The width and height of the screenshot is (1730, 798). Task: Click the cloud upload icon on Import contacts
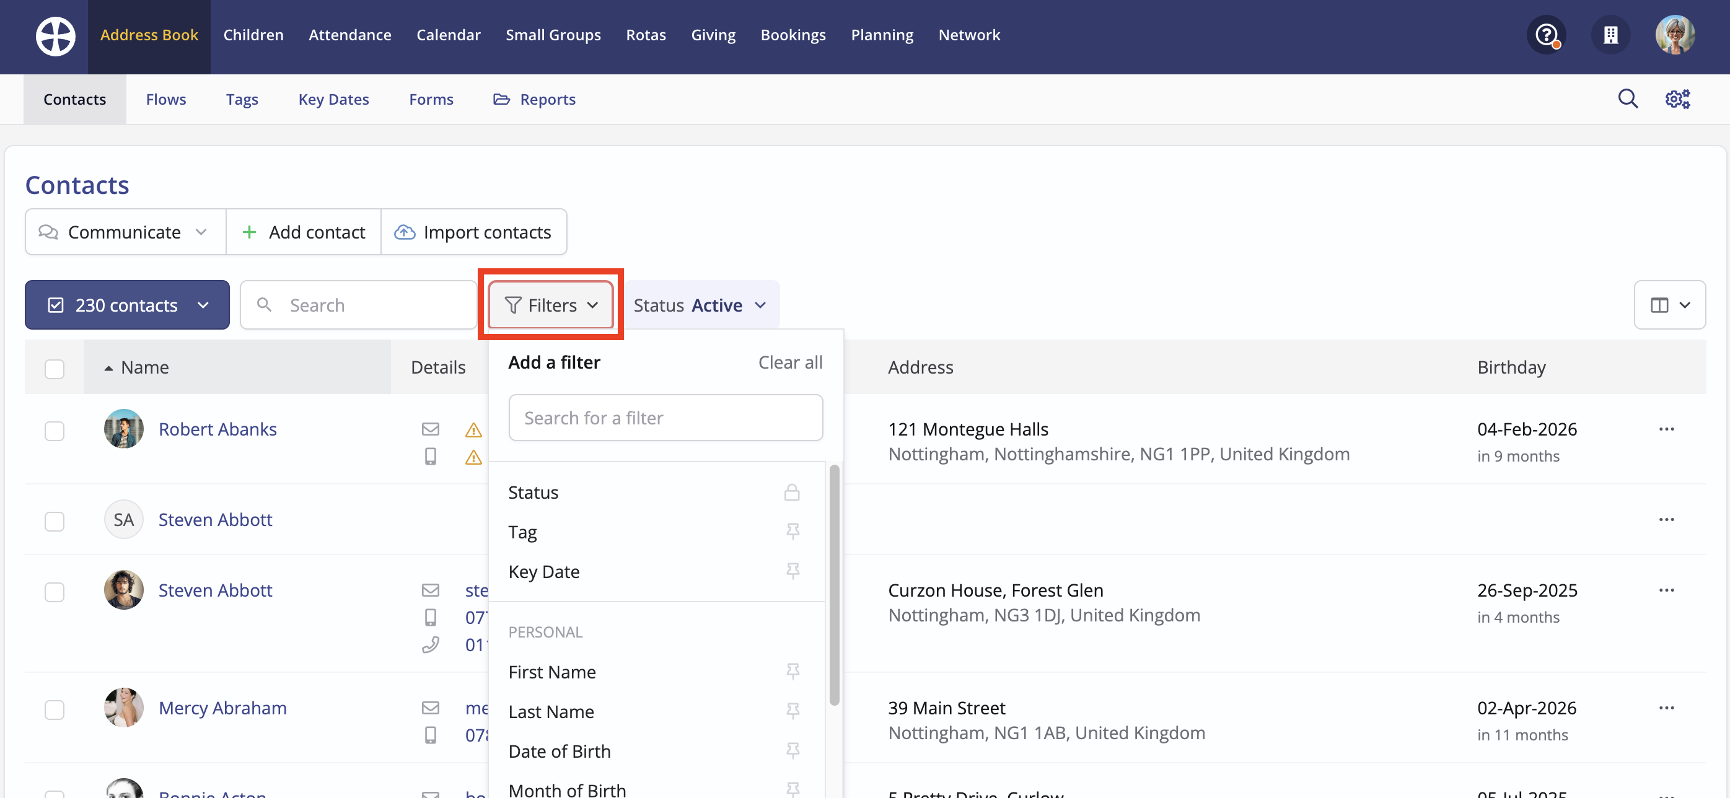pos(404,232)
